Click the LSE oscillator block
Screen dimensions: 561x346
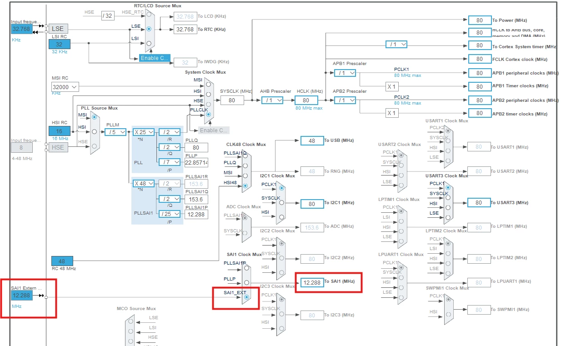(58, 29)
